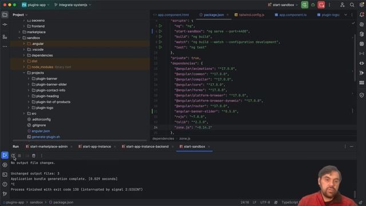Click the LF line separator status item
The width and height of the screenshot is (366, 206).
click(254, 202)
